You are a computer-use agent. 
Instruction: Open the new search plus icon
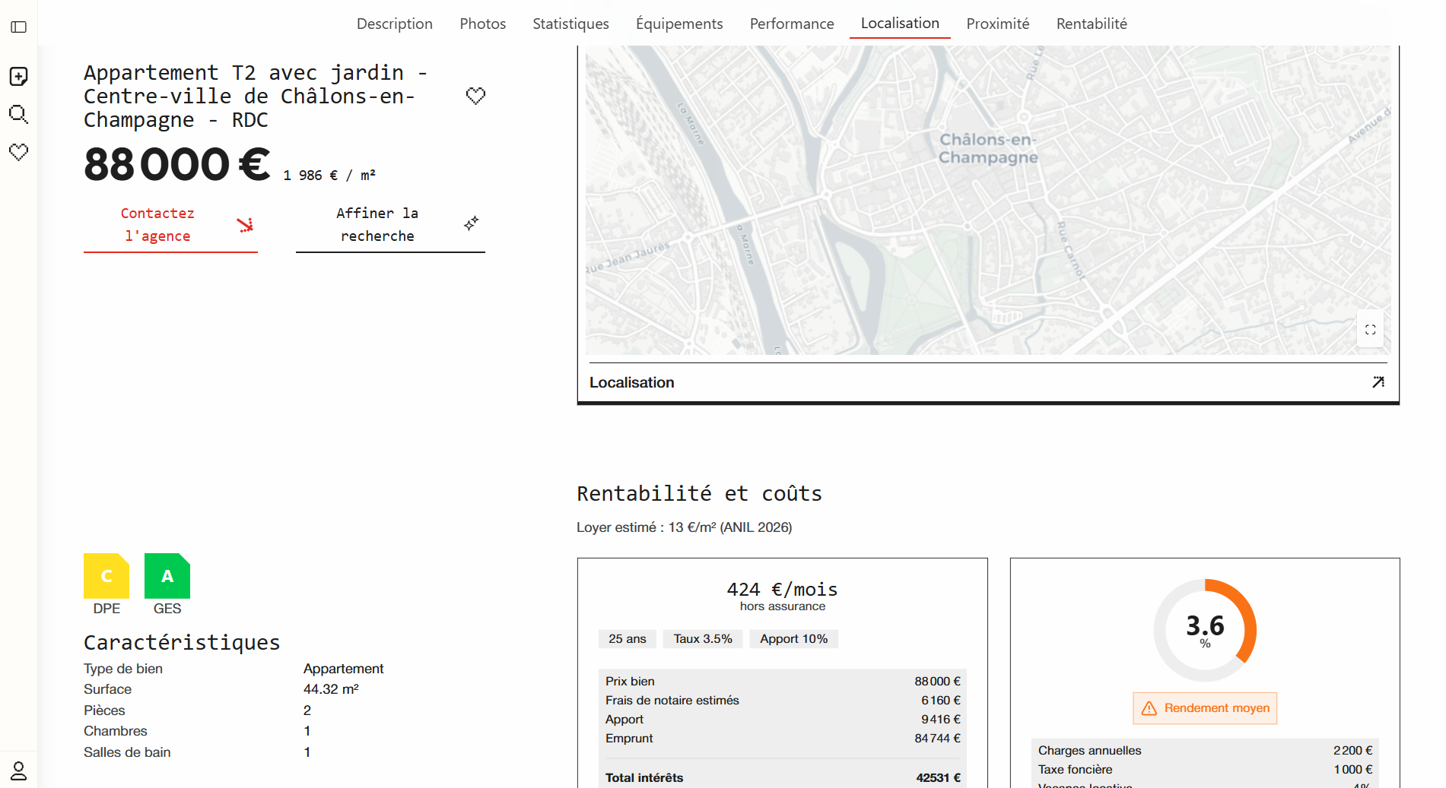(19, 76)
